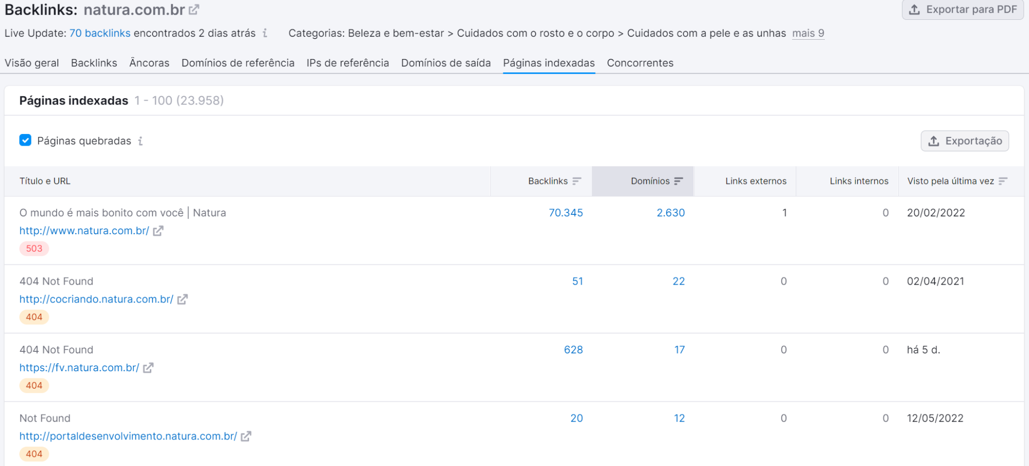
Task: Expand 'mais 9' categories
Action: point(808,33)
